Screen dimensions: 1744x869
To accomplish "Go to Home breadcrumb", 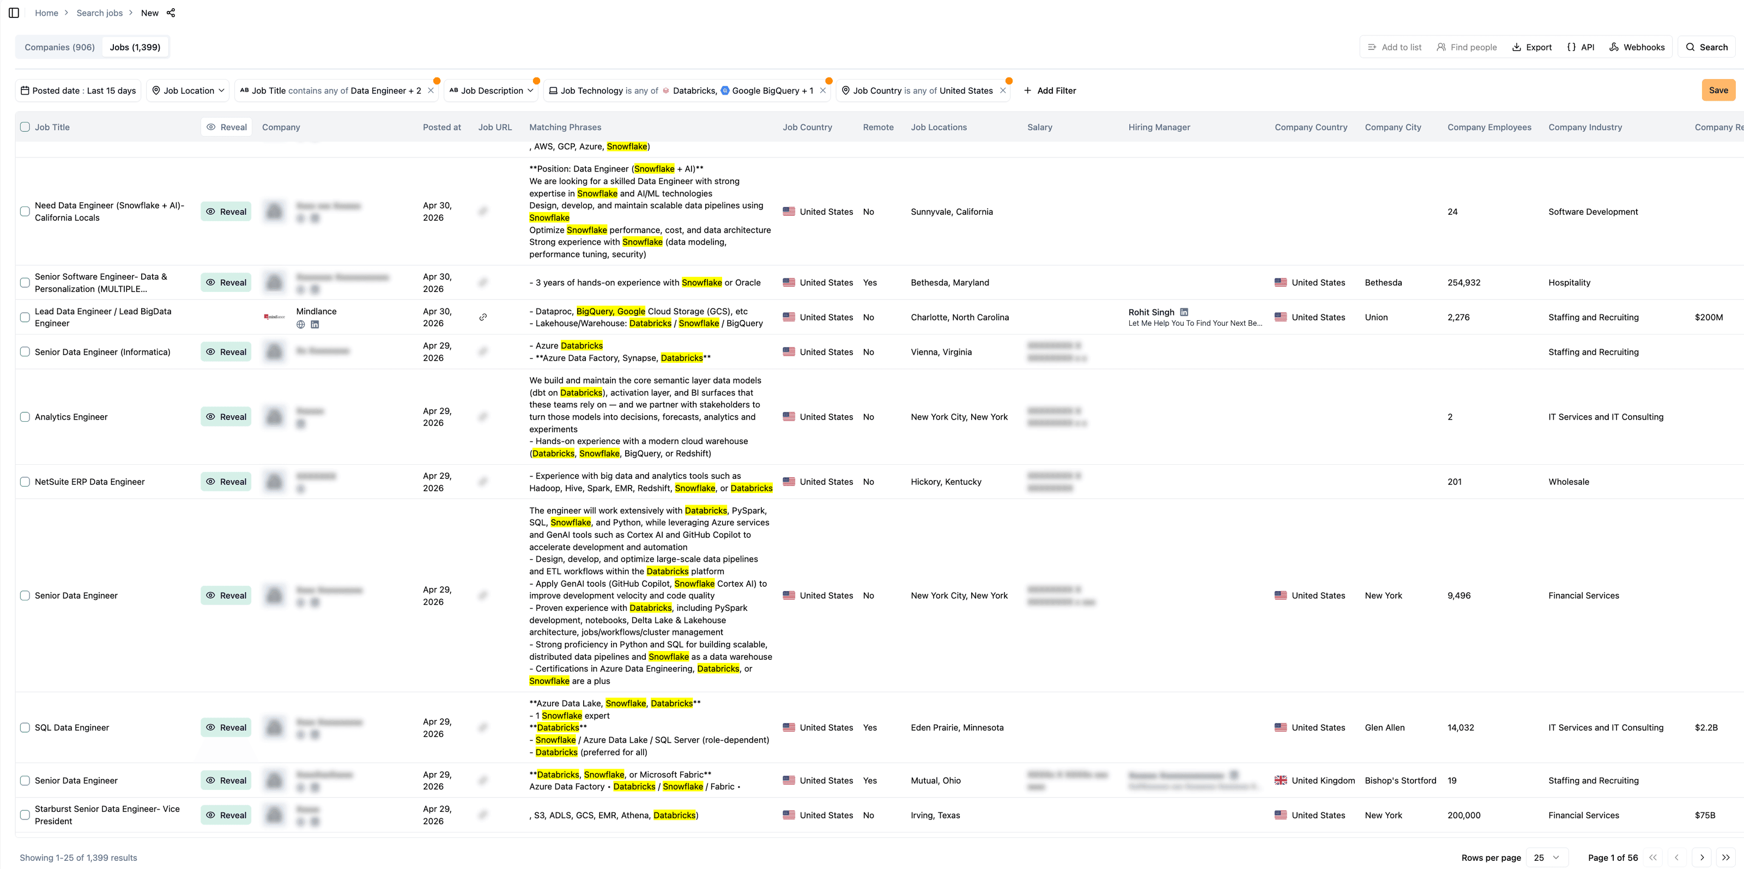I will click(47, 13).
